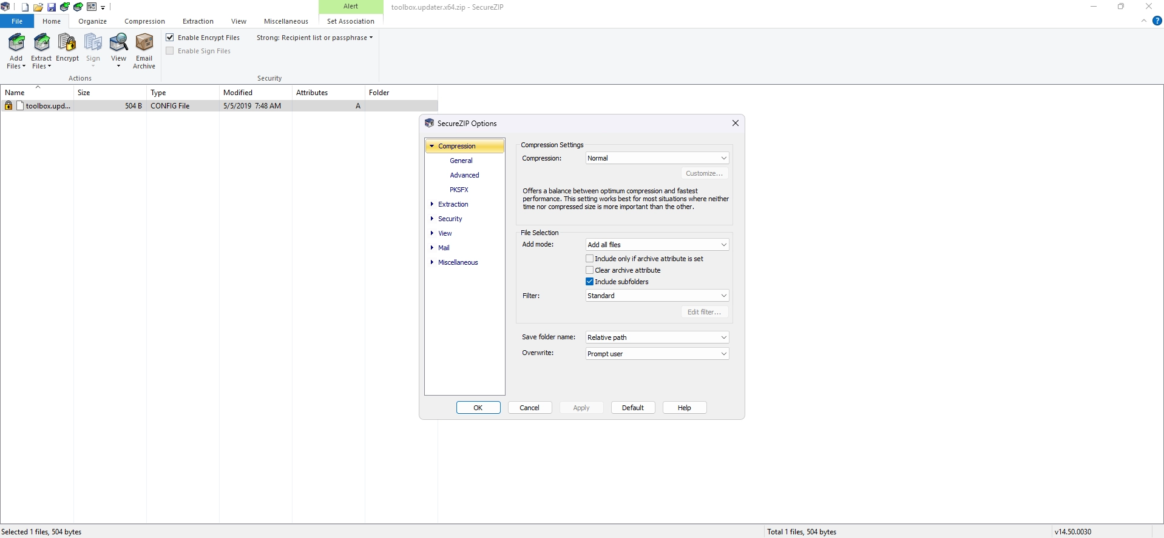Image resolution: width=1164 pixels, height=538 pixels.
Task: Switch to the Extraction ribbon tab
Action: click(198, 21)
